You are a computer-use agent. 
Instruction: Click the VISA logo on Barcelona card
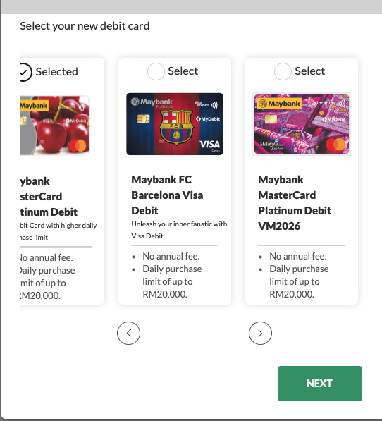click(209, 144)
